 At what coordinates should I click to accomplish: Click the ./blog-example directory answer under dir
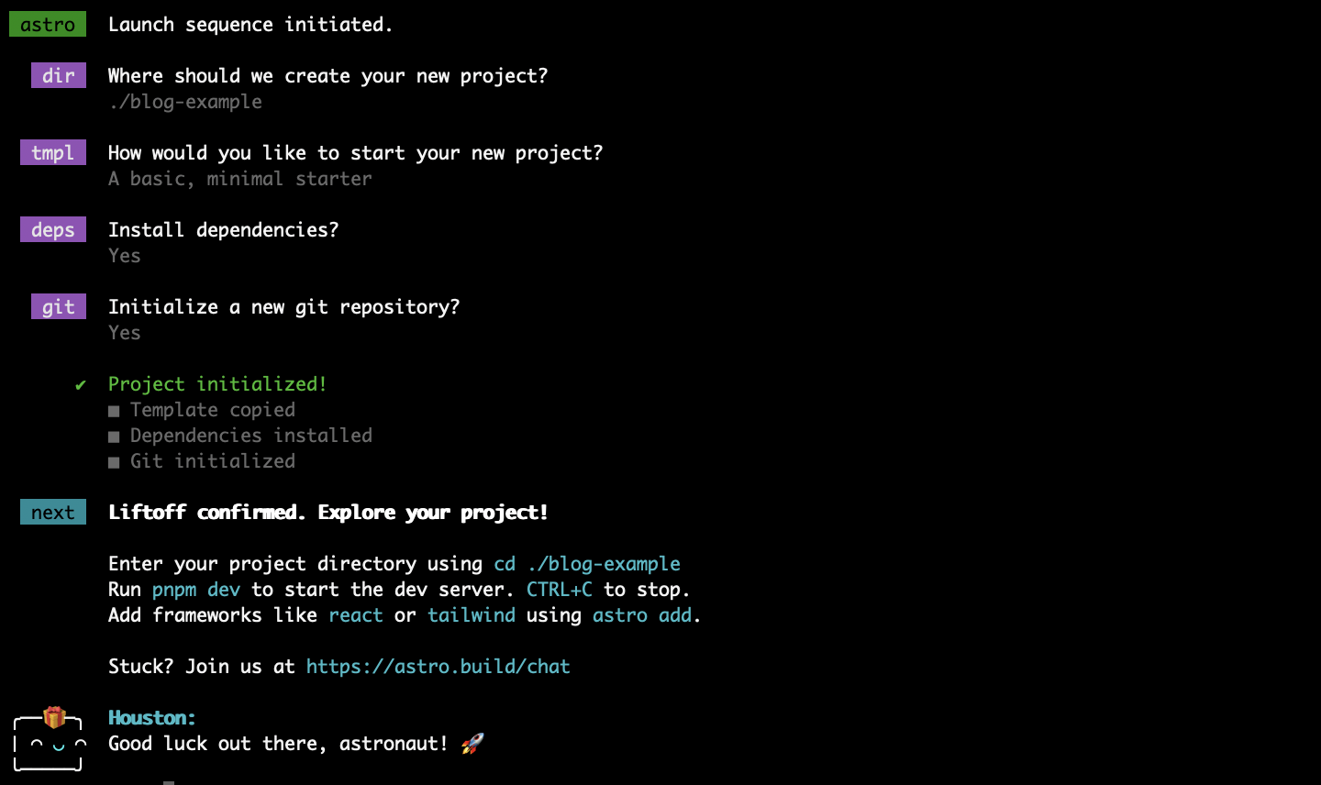[x=185, y=102]
